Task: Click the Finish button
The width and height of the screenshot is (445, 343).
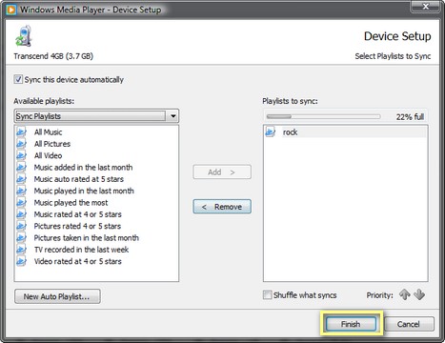Action: [x=351, y=324]
